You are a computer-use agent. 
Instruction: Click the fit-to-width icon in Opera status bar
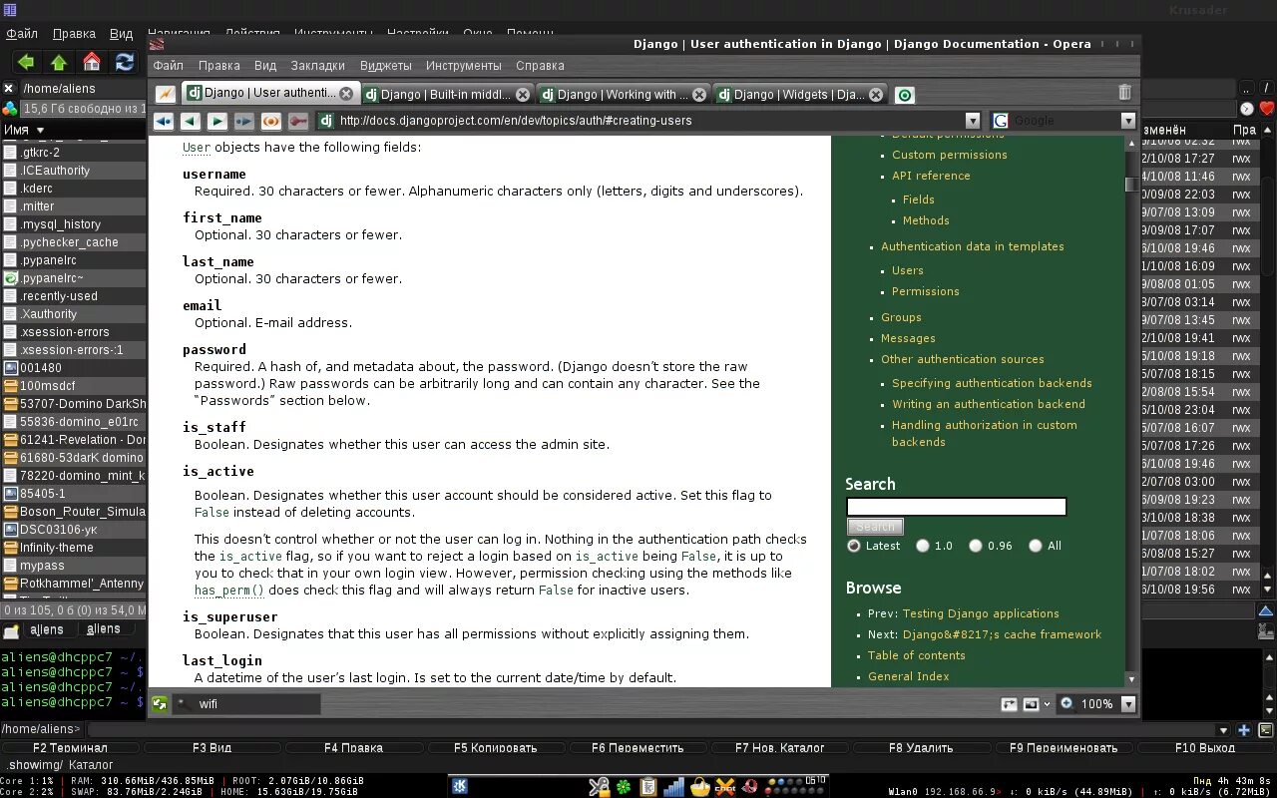[x=1009, y=703]
